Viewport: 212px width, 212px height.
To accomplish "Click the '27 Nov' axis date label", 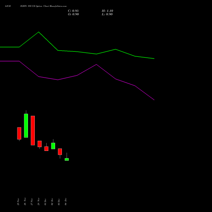I will pos(32,202).
